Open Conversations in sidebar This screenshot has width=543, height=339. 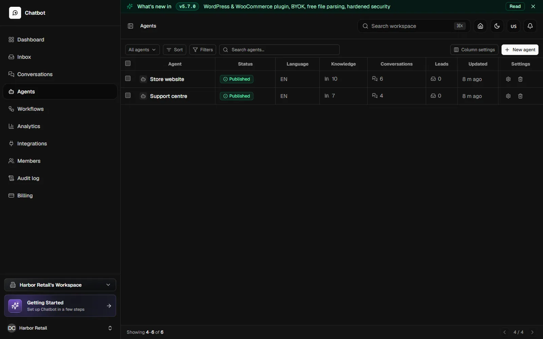[60, 74]
